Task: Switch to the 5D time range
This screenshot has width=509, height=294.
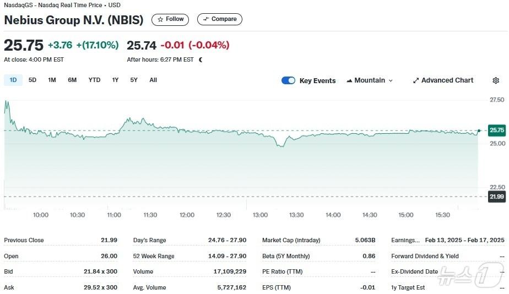Action: [x=33, y=80]
